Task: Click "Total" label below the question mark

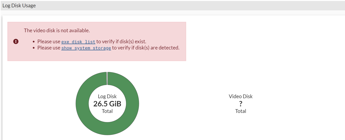Action: [x=241, y=111]
